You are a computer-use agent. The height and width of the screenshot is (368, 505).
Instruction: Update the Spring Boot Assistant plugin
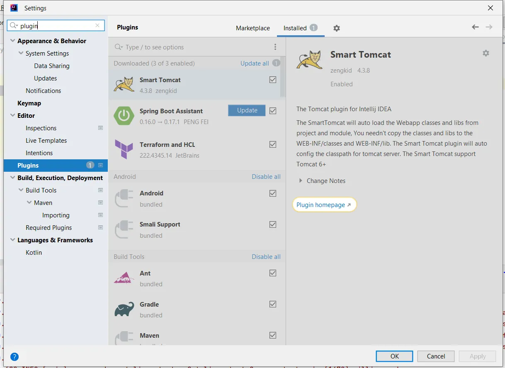pyautogui.click(x=247, y=110)
